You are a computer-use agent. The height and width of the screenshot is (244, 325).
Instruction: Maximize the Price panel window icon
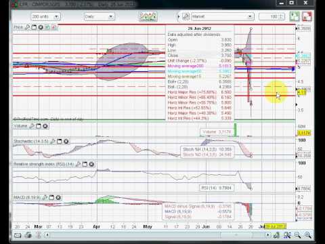[x=34, y=27]
